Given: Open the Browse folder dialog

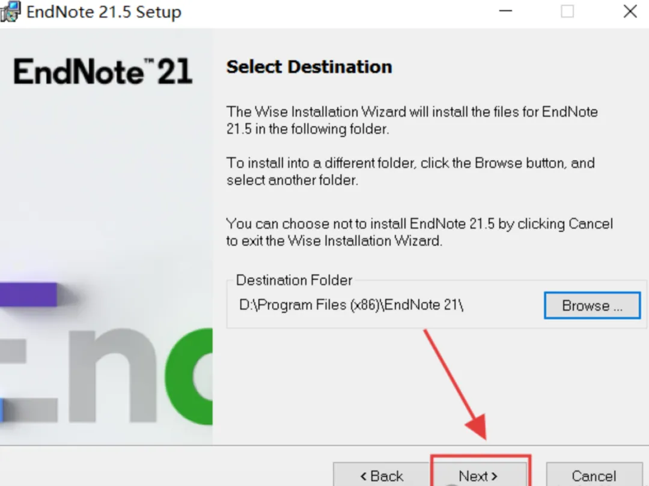Looking at the screenshot, I should click(593, 306).
